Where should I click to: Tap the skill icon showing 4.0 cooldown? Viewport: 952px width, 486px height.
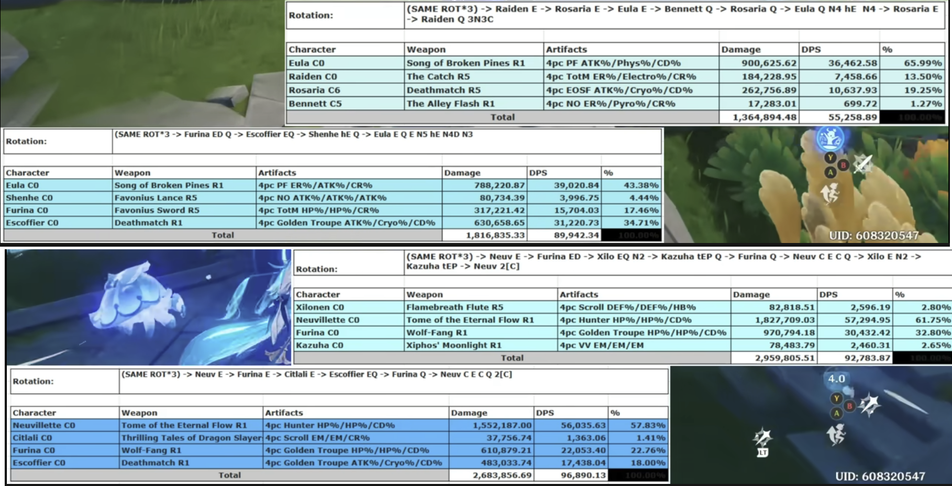[x=837, y=379]
